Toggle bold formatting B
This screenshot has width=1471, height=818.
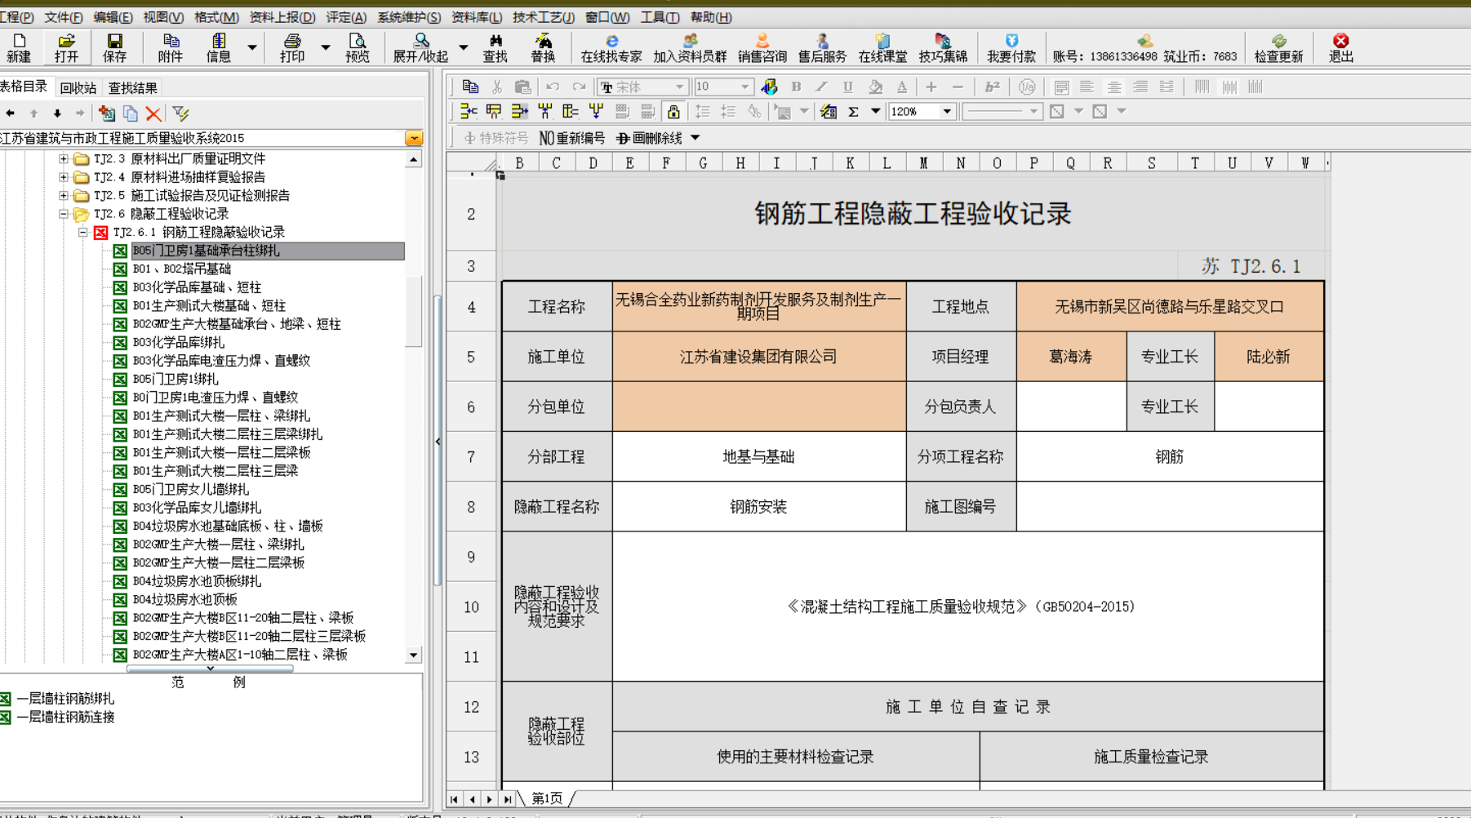click(796, 87)
